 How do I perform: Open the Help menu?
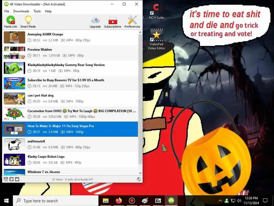(x=48, y=11)
